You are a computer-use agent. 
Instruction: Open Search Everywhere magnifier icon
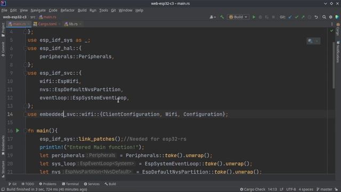point(324,17)
